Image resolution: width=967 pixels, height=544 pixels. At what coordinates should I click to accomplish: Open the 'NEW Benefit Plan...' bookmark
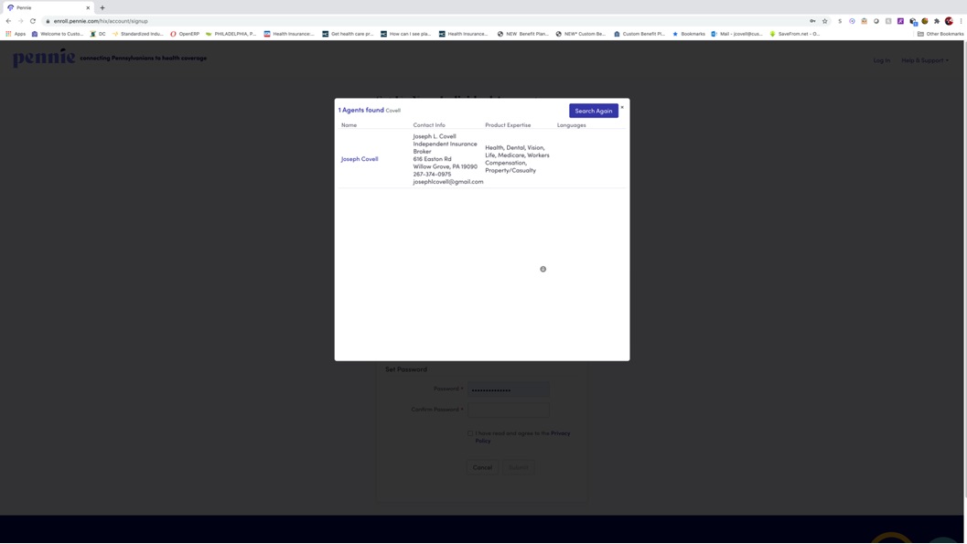click(523, 34)
